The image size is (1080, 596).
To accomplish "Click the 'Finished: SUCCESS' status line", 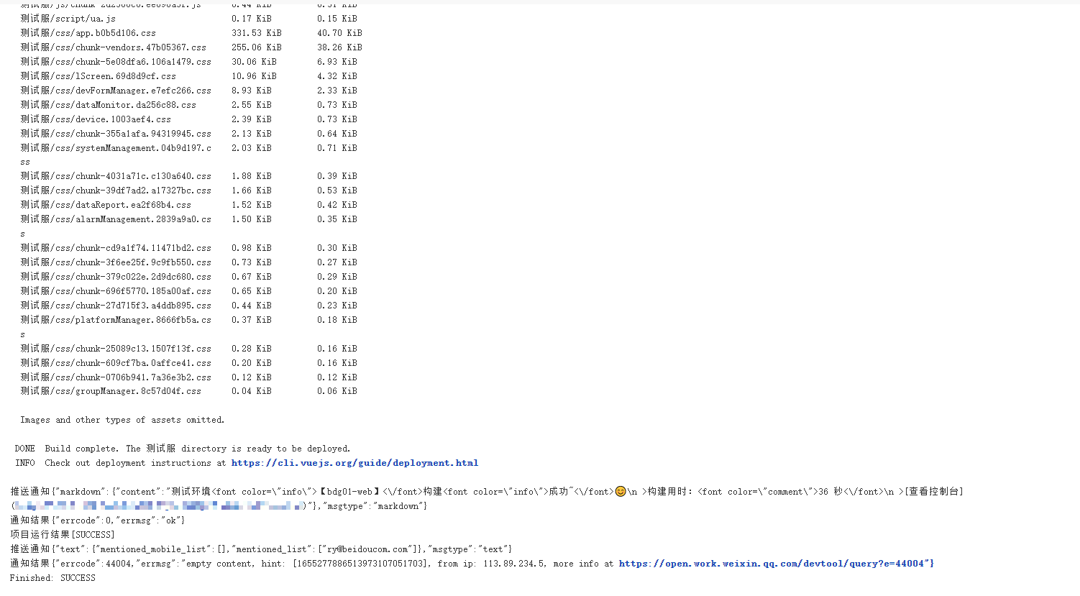I will tap(52, 578).
